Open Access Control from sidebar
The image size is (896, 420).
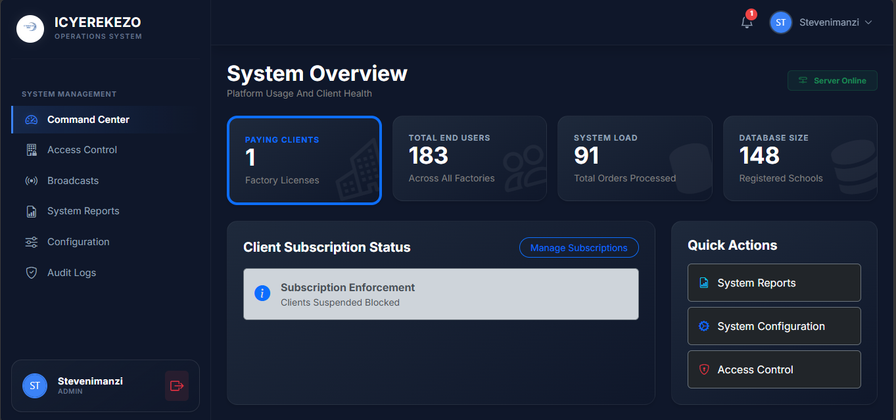click(x=105, y=150)
